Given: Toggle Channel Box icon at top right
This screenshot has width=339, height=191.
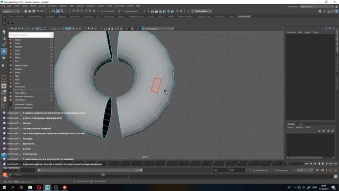Looking at the screenshot, I should (x=336, y=11).
